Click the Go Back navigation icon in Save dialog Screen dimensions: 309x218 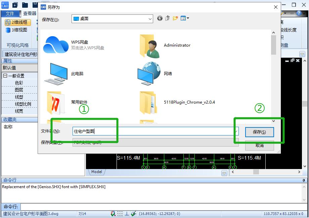pyautogui.click(x=160, y=18)
